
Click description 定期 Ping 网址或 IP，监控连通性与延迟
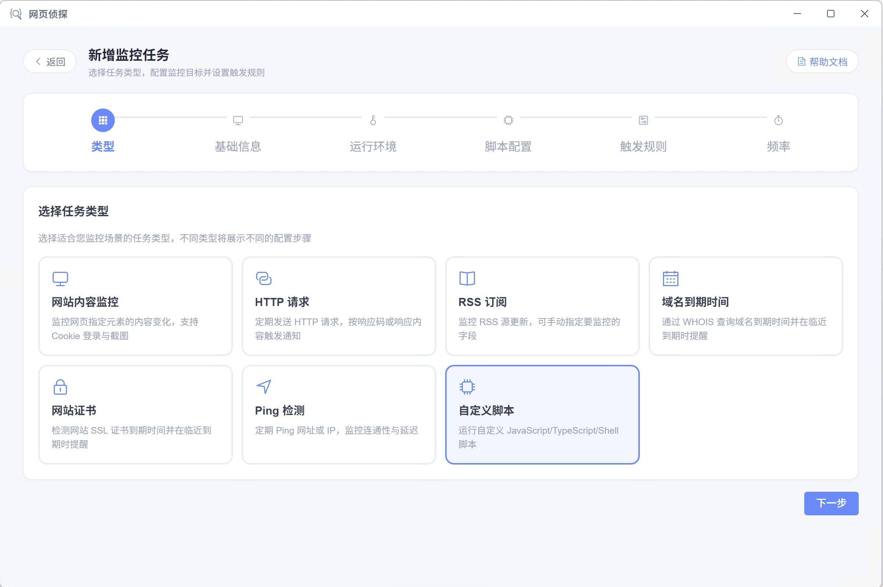pos(337,431)
